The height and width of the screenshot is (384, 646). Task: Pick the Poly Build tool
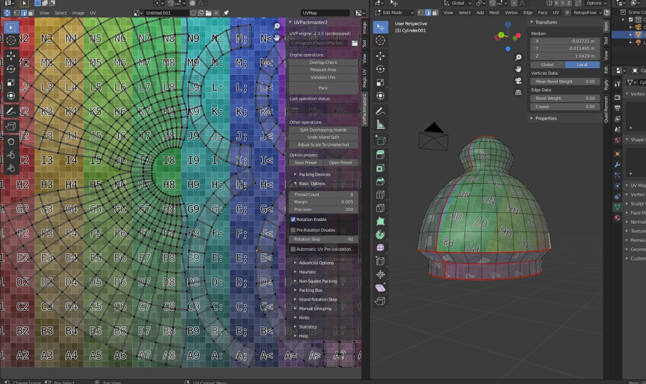point(381,221)
